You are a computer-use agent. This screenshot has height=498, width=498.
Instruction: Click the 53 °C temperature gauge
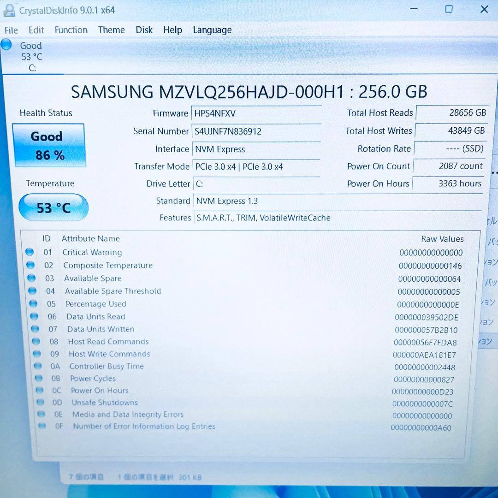point(53,207)
